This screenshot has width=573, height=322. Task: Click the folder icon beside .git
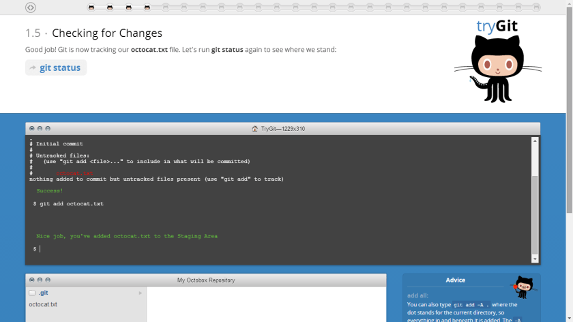coord(32,293)
